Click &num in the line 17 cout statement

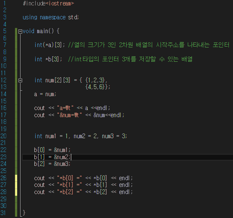point(99,115)
